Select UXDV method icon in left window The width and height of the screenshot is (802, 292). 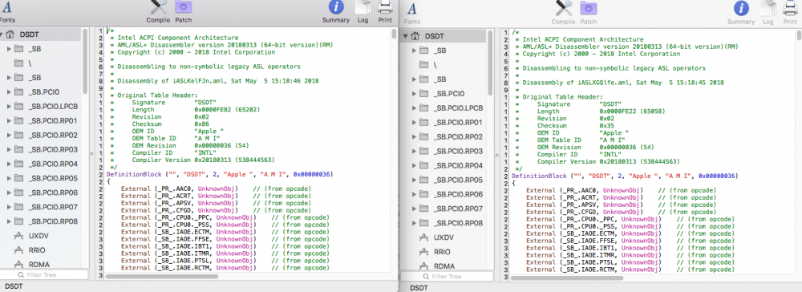[x=19, y=236]
